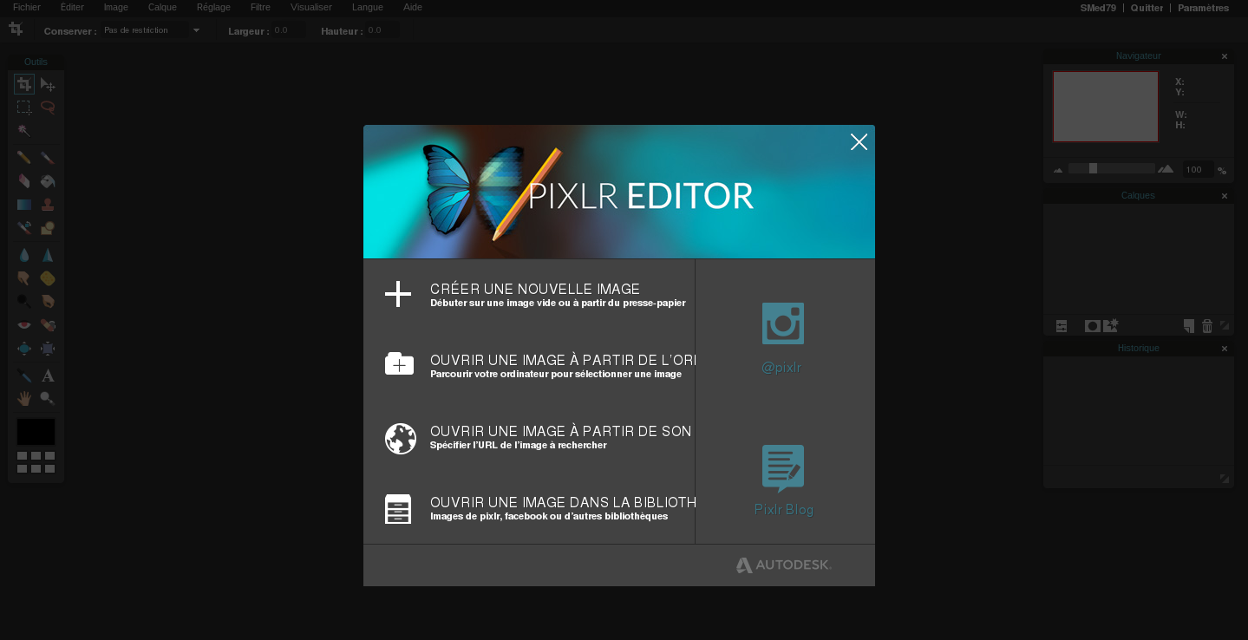The height and width of the screenshot is (640, 1248).
Task: Select the Sharpen tool
Action: click(x=48, y=255)
